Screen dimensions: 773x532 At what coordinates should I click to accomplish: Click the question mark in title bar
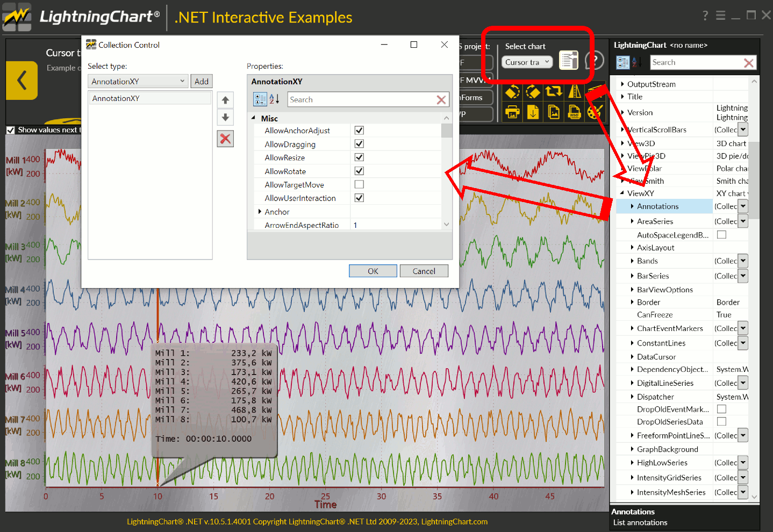(x=705, y=16)
